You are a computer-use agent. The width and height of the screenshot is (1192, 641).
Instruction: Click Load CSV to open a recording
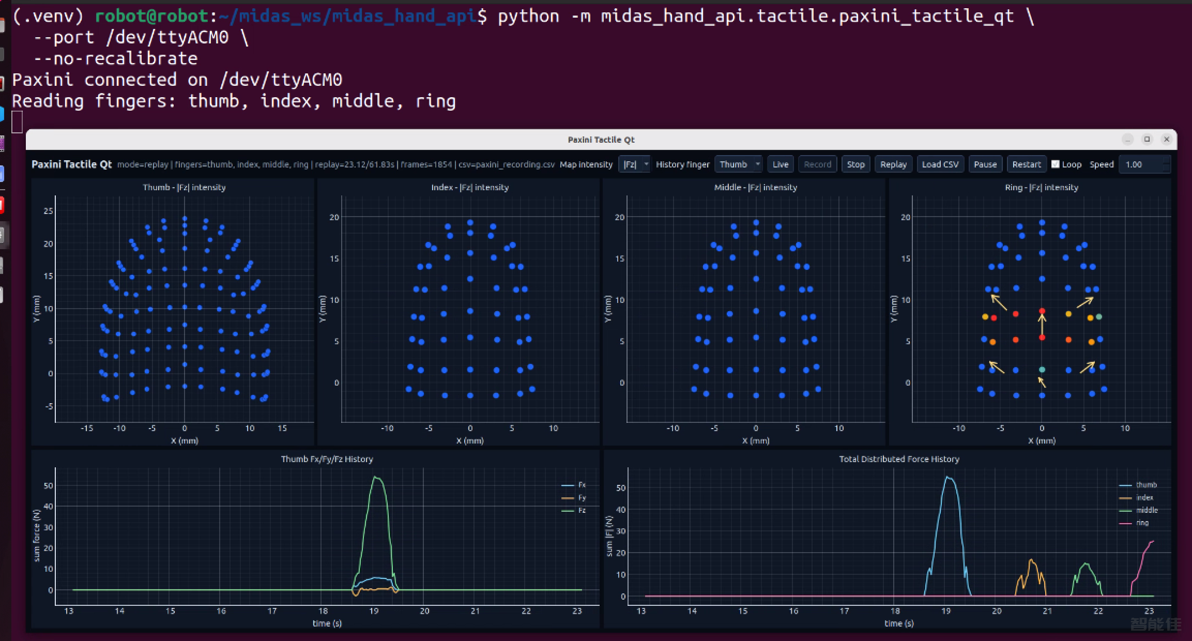point(940,164)
